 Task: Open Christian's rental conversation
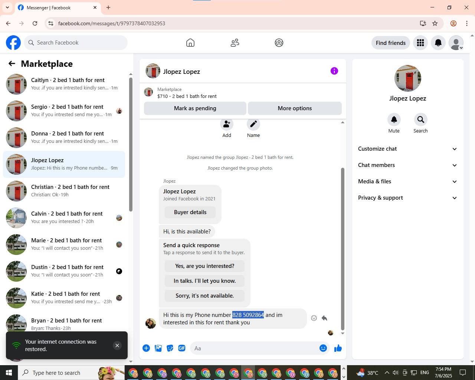pyautogui.click(x=64, y=191)
